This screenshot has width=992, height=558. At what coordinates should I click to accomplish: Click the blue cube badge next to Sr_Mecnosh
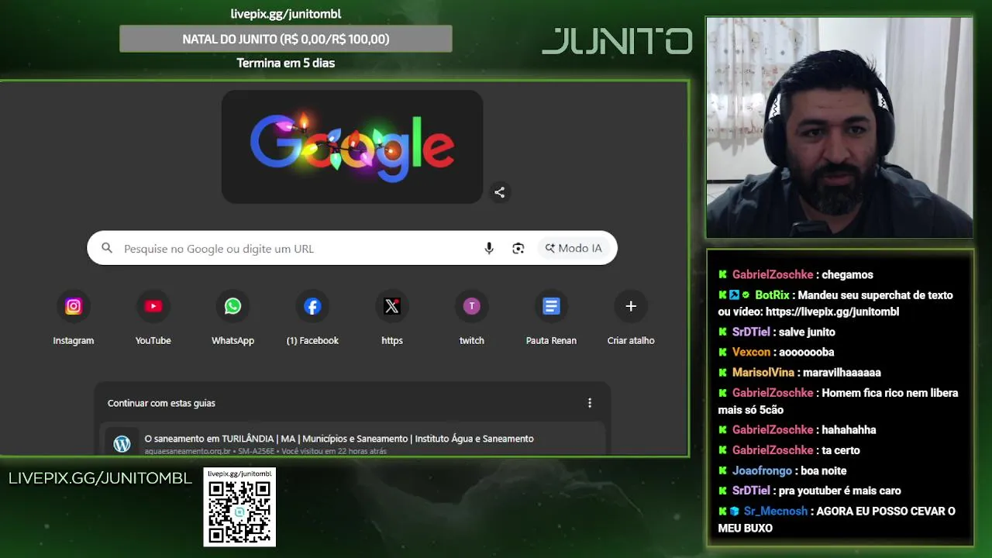click(735, 511)
